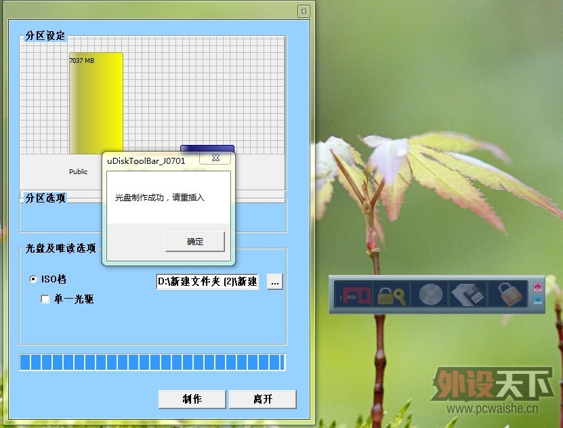Click the 制作 button

coord(192,399)
